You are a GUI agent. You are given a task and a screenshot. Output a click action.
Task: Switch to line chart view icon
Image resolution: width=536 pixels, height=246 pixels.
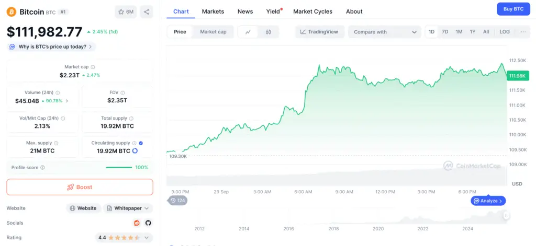[248, 32]
